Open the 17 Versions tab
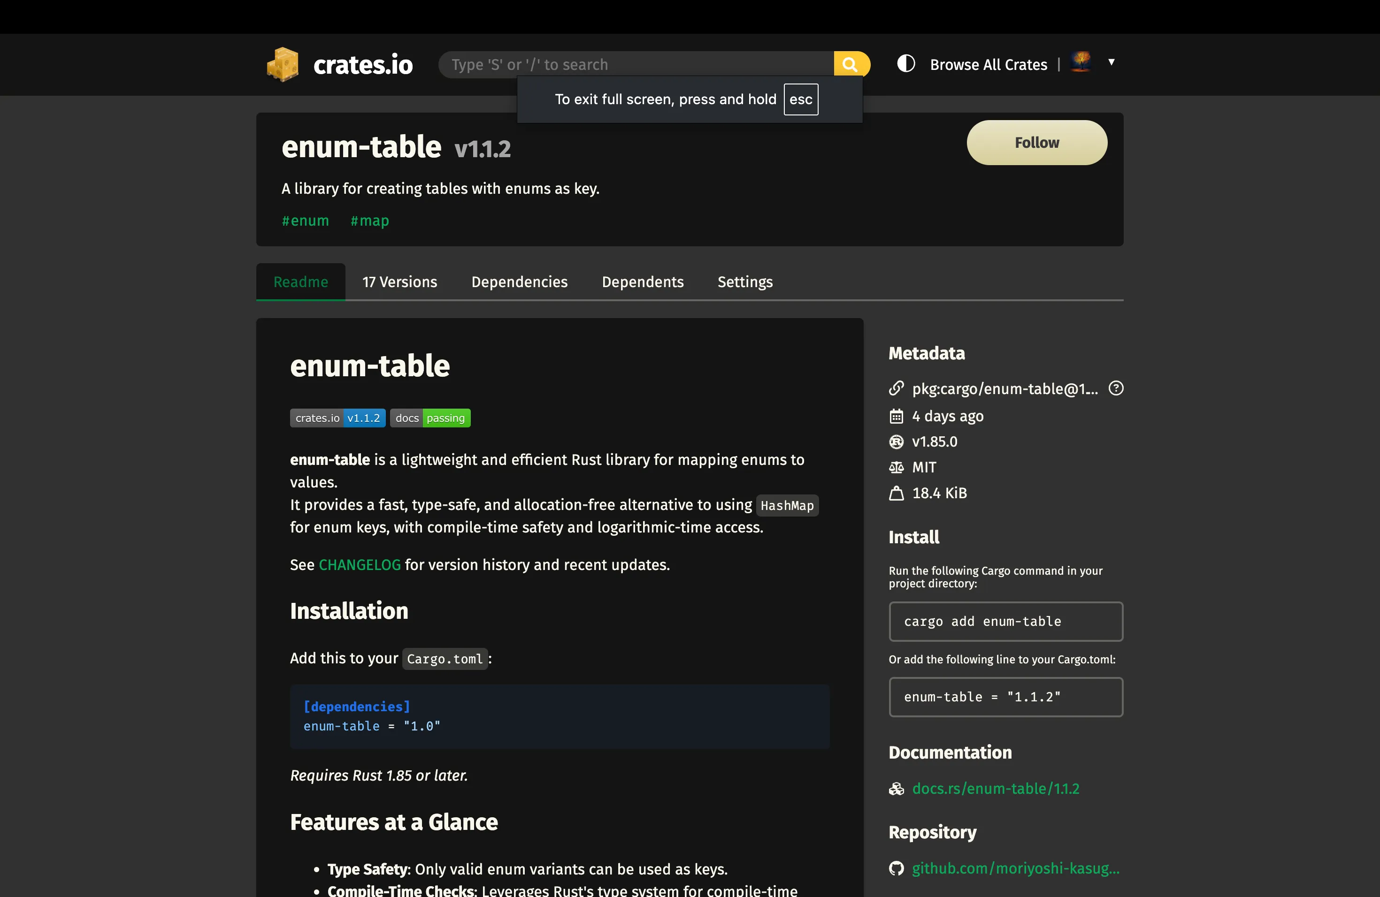Screen dimensions: 1380x897 [x=399, y=282]
